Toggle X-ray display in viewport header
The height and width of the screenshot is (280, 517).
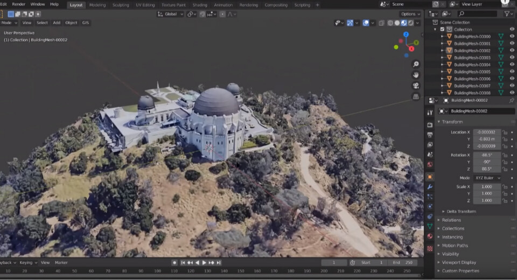click(381, 23)
